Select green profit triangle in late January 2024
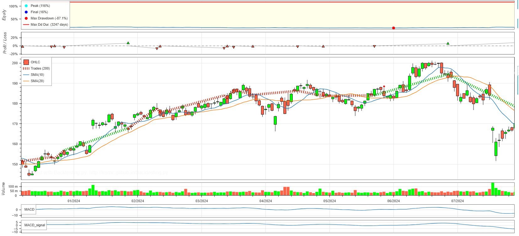The width and height of the screenshot is (519, 236). click(x=128, y=43)
